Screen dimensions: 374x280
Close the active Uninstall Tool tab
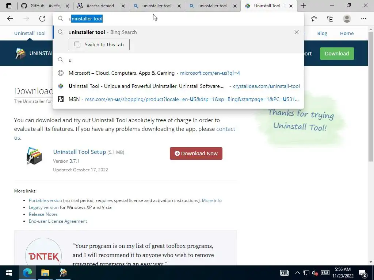pos(291,6)
